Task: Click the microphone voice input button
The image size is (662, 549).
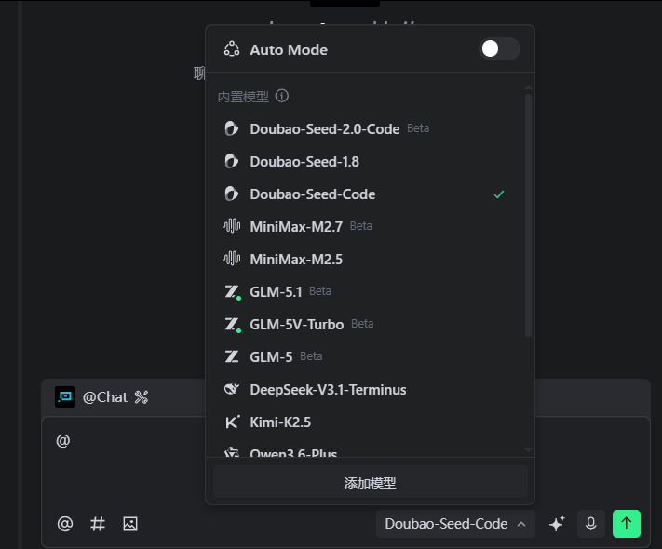Action: click(591, 524)
